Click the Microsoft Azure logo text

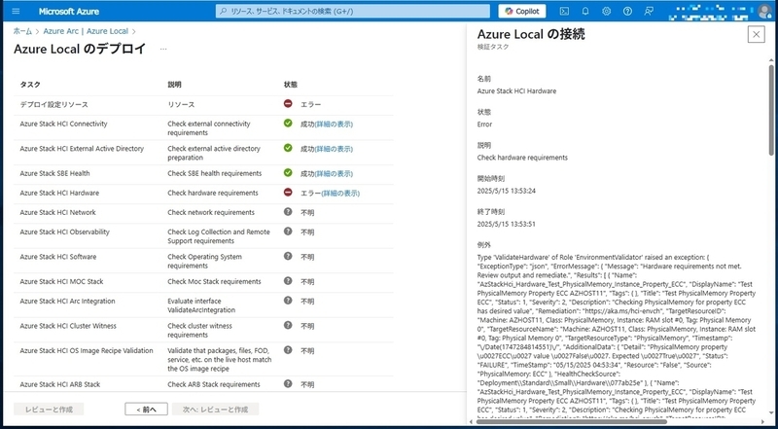(x=68, y=11)
